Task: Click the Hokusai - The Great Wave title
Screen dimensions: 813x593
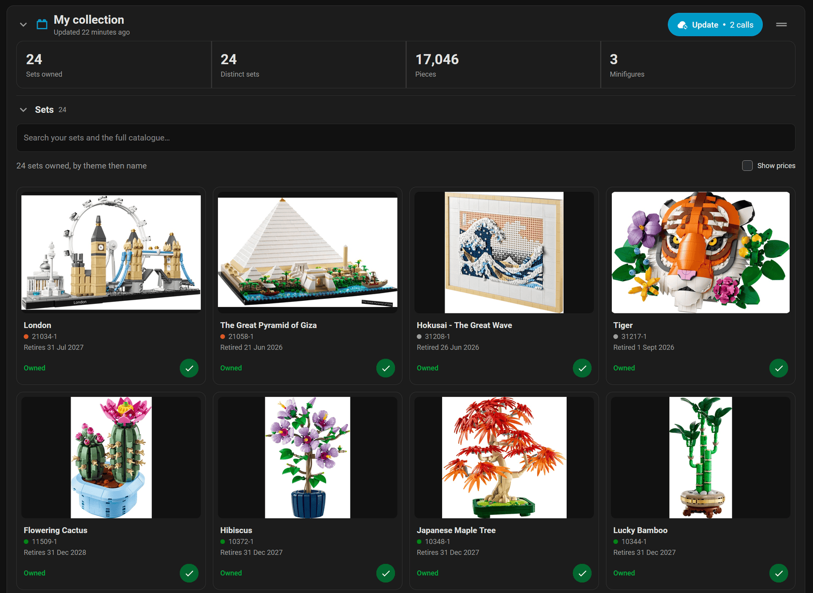Action: pos(464,325)
